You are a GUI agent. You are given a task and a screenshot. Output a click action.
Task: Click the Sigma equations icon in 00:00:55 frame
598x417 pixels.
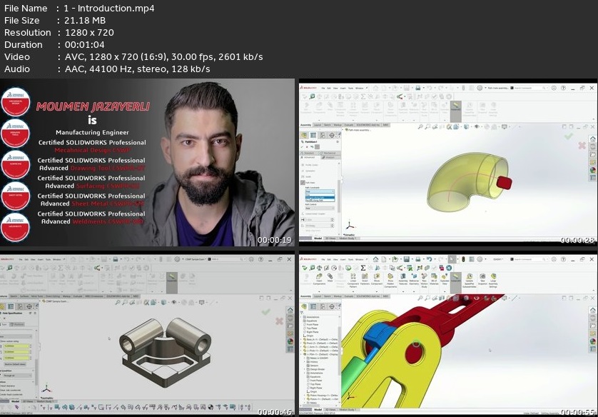tap(363, 268)
